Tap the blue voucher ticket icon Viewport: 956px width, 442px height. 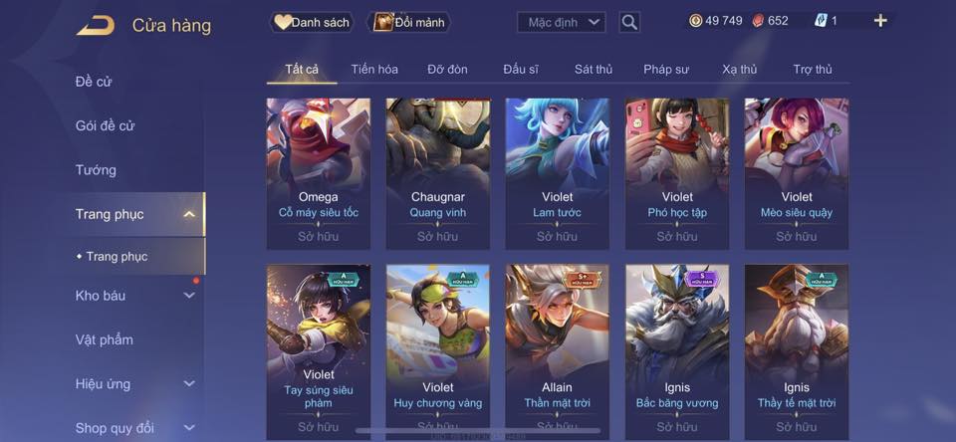[x=821, y=21]
